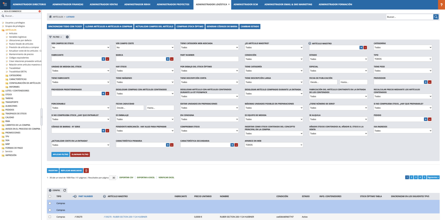Click the refresh icon beside Config
The height and width of the screenshot is (220, 445).
coord(65,190)
